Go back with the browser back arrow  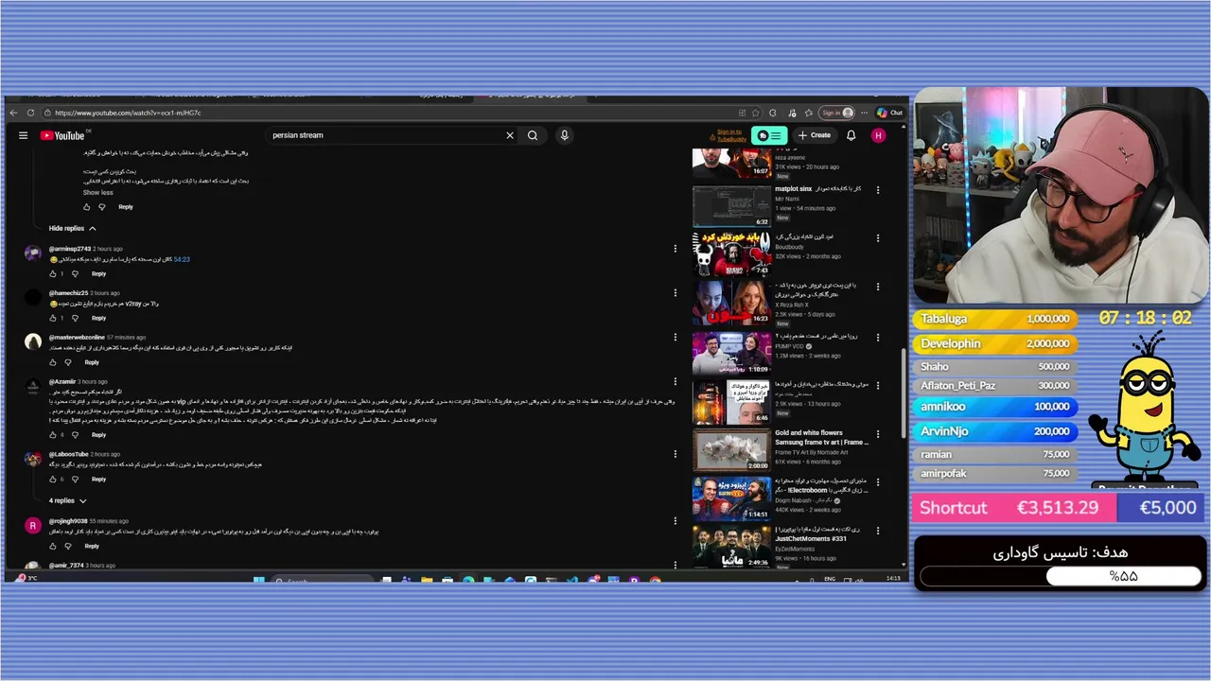tap(13, 113)
